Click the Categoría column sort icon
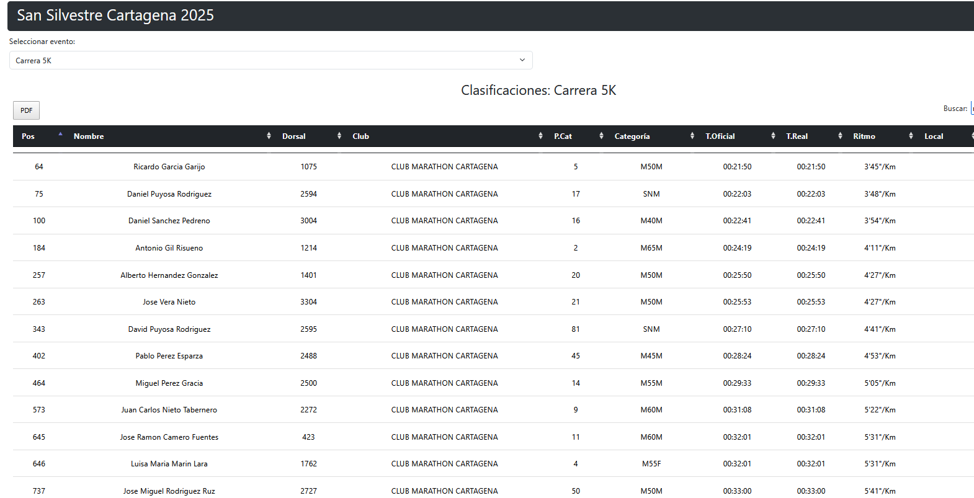Viewport: 974px width, 498px height. (x=692, y=136)
